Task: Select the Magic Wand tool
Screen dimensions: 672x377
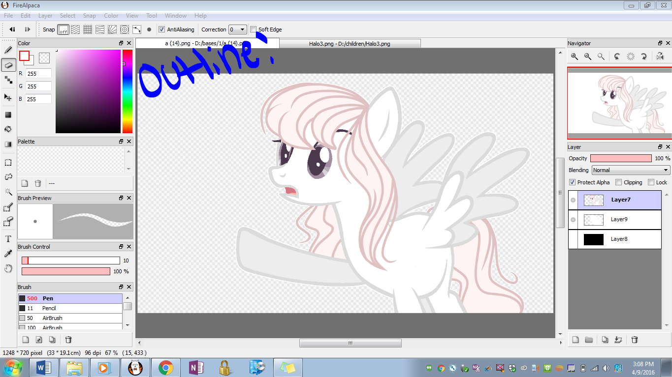Action: 8,192
